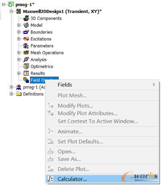162x186 pixels.
Task: Select the Results label in tree
Action: click(x=38, y=73)
